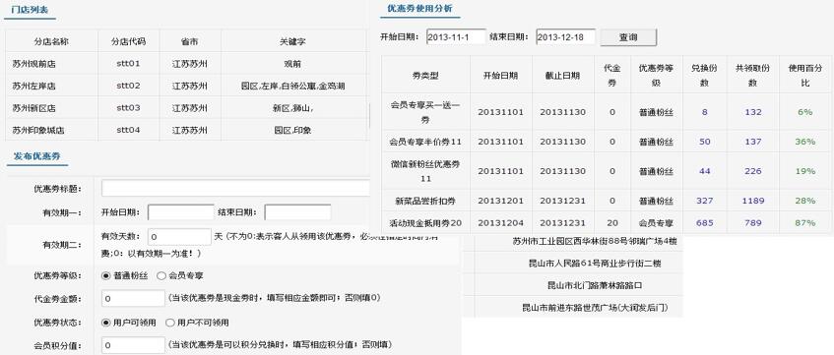Click keywords 园区,左岸,白领公寓,金鸡湖
This screenshot has height=355, width=834.
(293, 86)
